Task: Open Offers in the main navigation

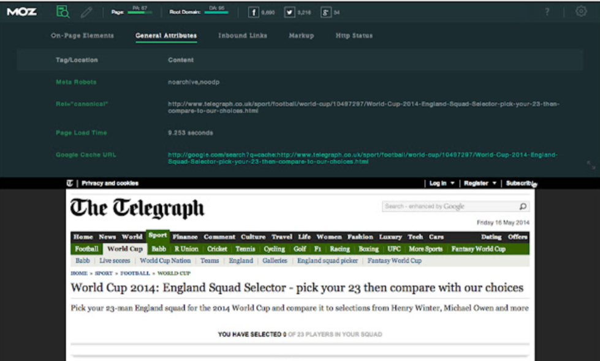Action: (518, 237)
